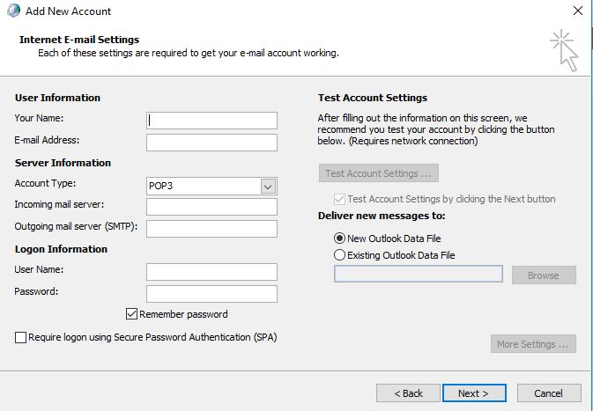Screen dimensions: 593x411
Task: Click the Your Name text field
Action: click(x=211, y=121)
